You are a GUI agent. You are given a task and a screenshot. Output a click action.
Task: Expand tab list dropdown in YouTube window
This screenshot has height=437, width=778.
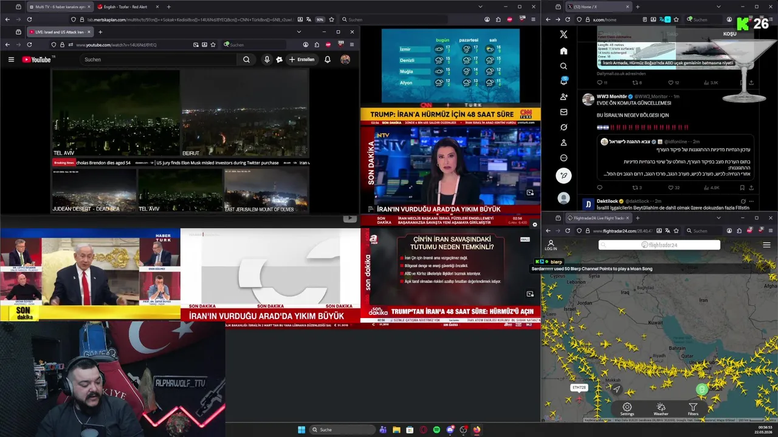coord(298,32)
